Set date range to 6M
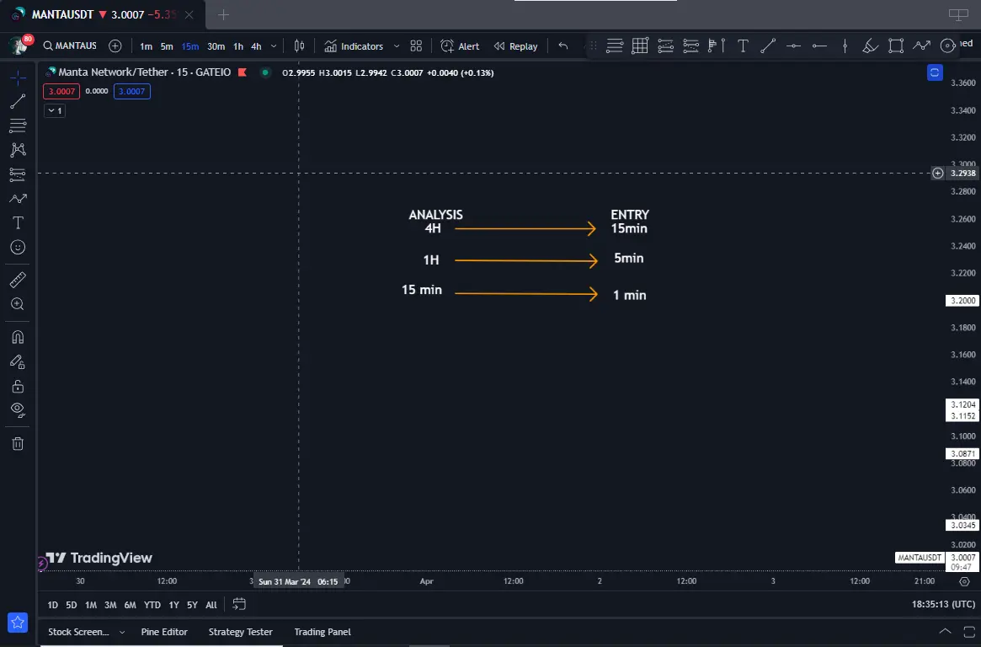Viewport: 981px width, 647px height. [131, 605]
